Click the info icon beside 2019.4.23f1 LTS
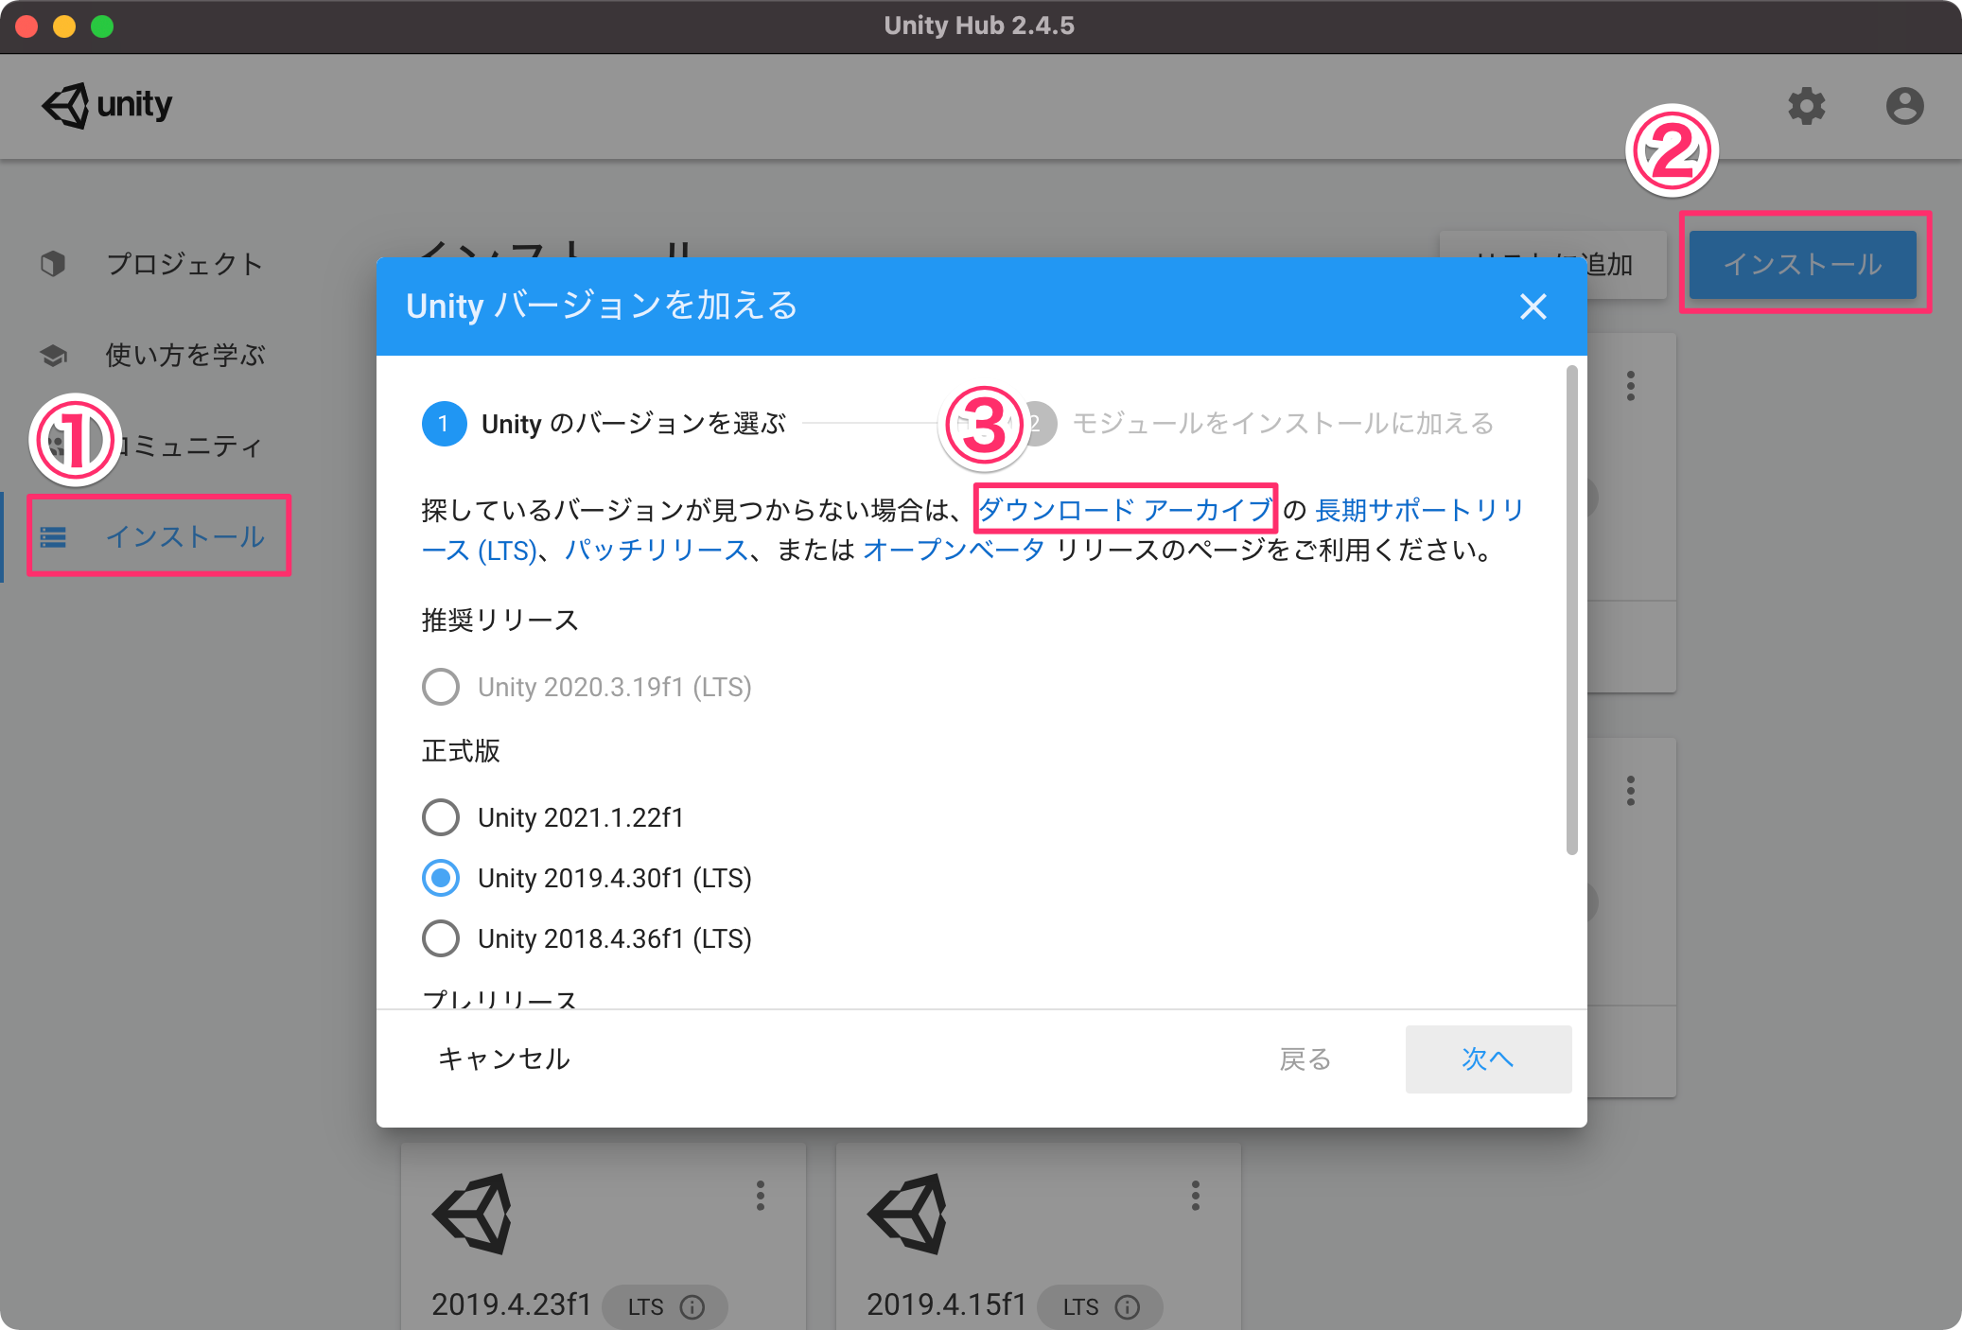 pyautogui.click(x=692, y=1306)
